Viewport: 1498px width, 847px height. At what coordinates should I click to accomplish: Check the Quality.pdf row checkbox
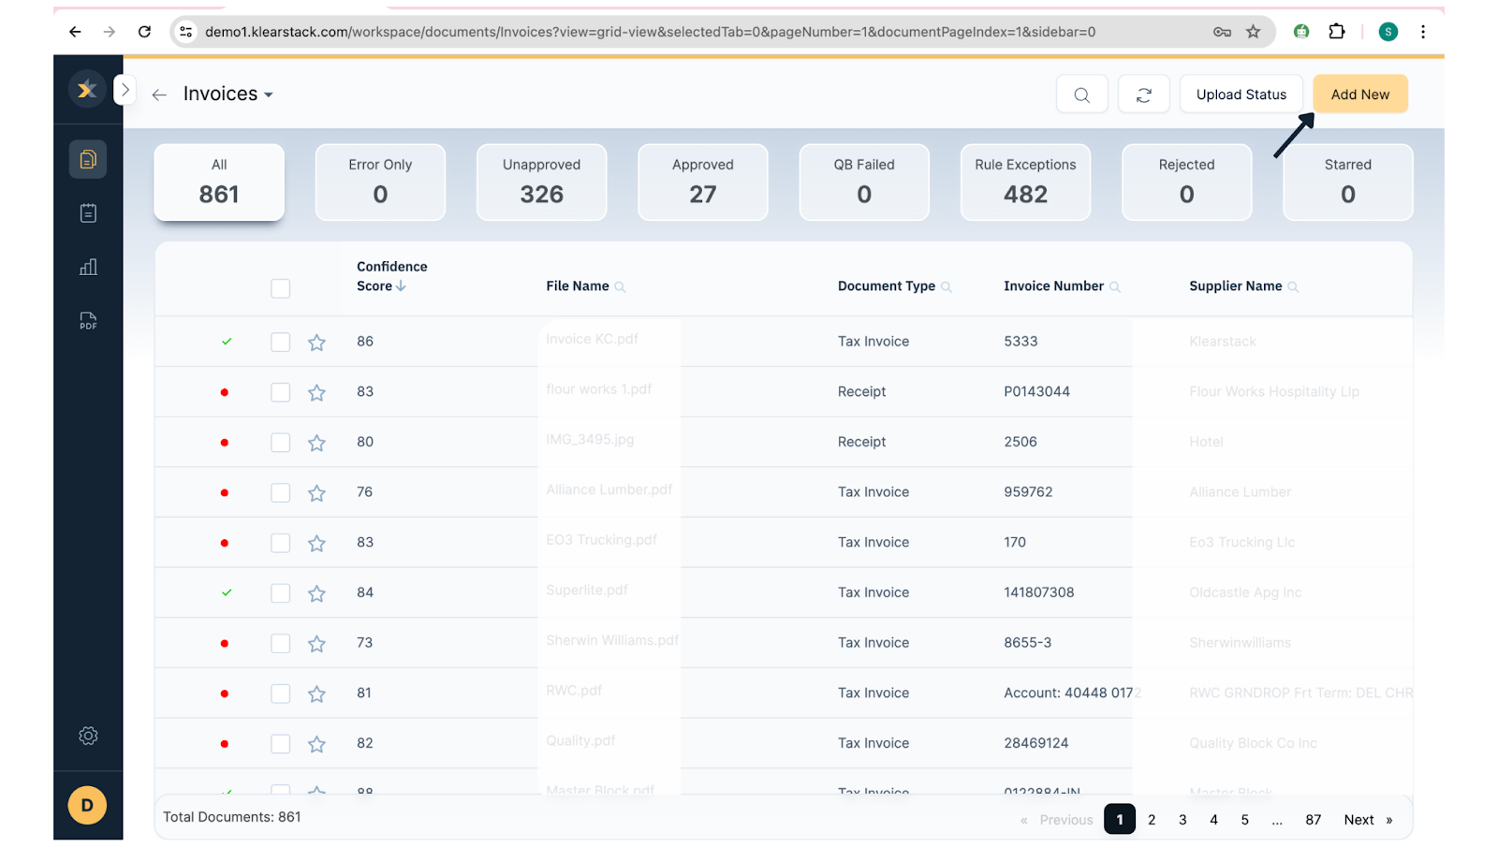click(x=280, y=744)
